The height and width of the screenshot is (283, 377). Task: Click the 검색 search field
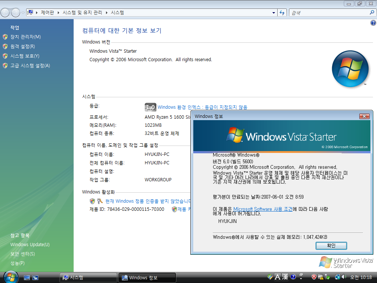click(x=329, y=13)
